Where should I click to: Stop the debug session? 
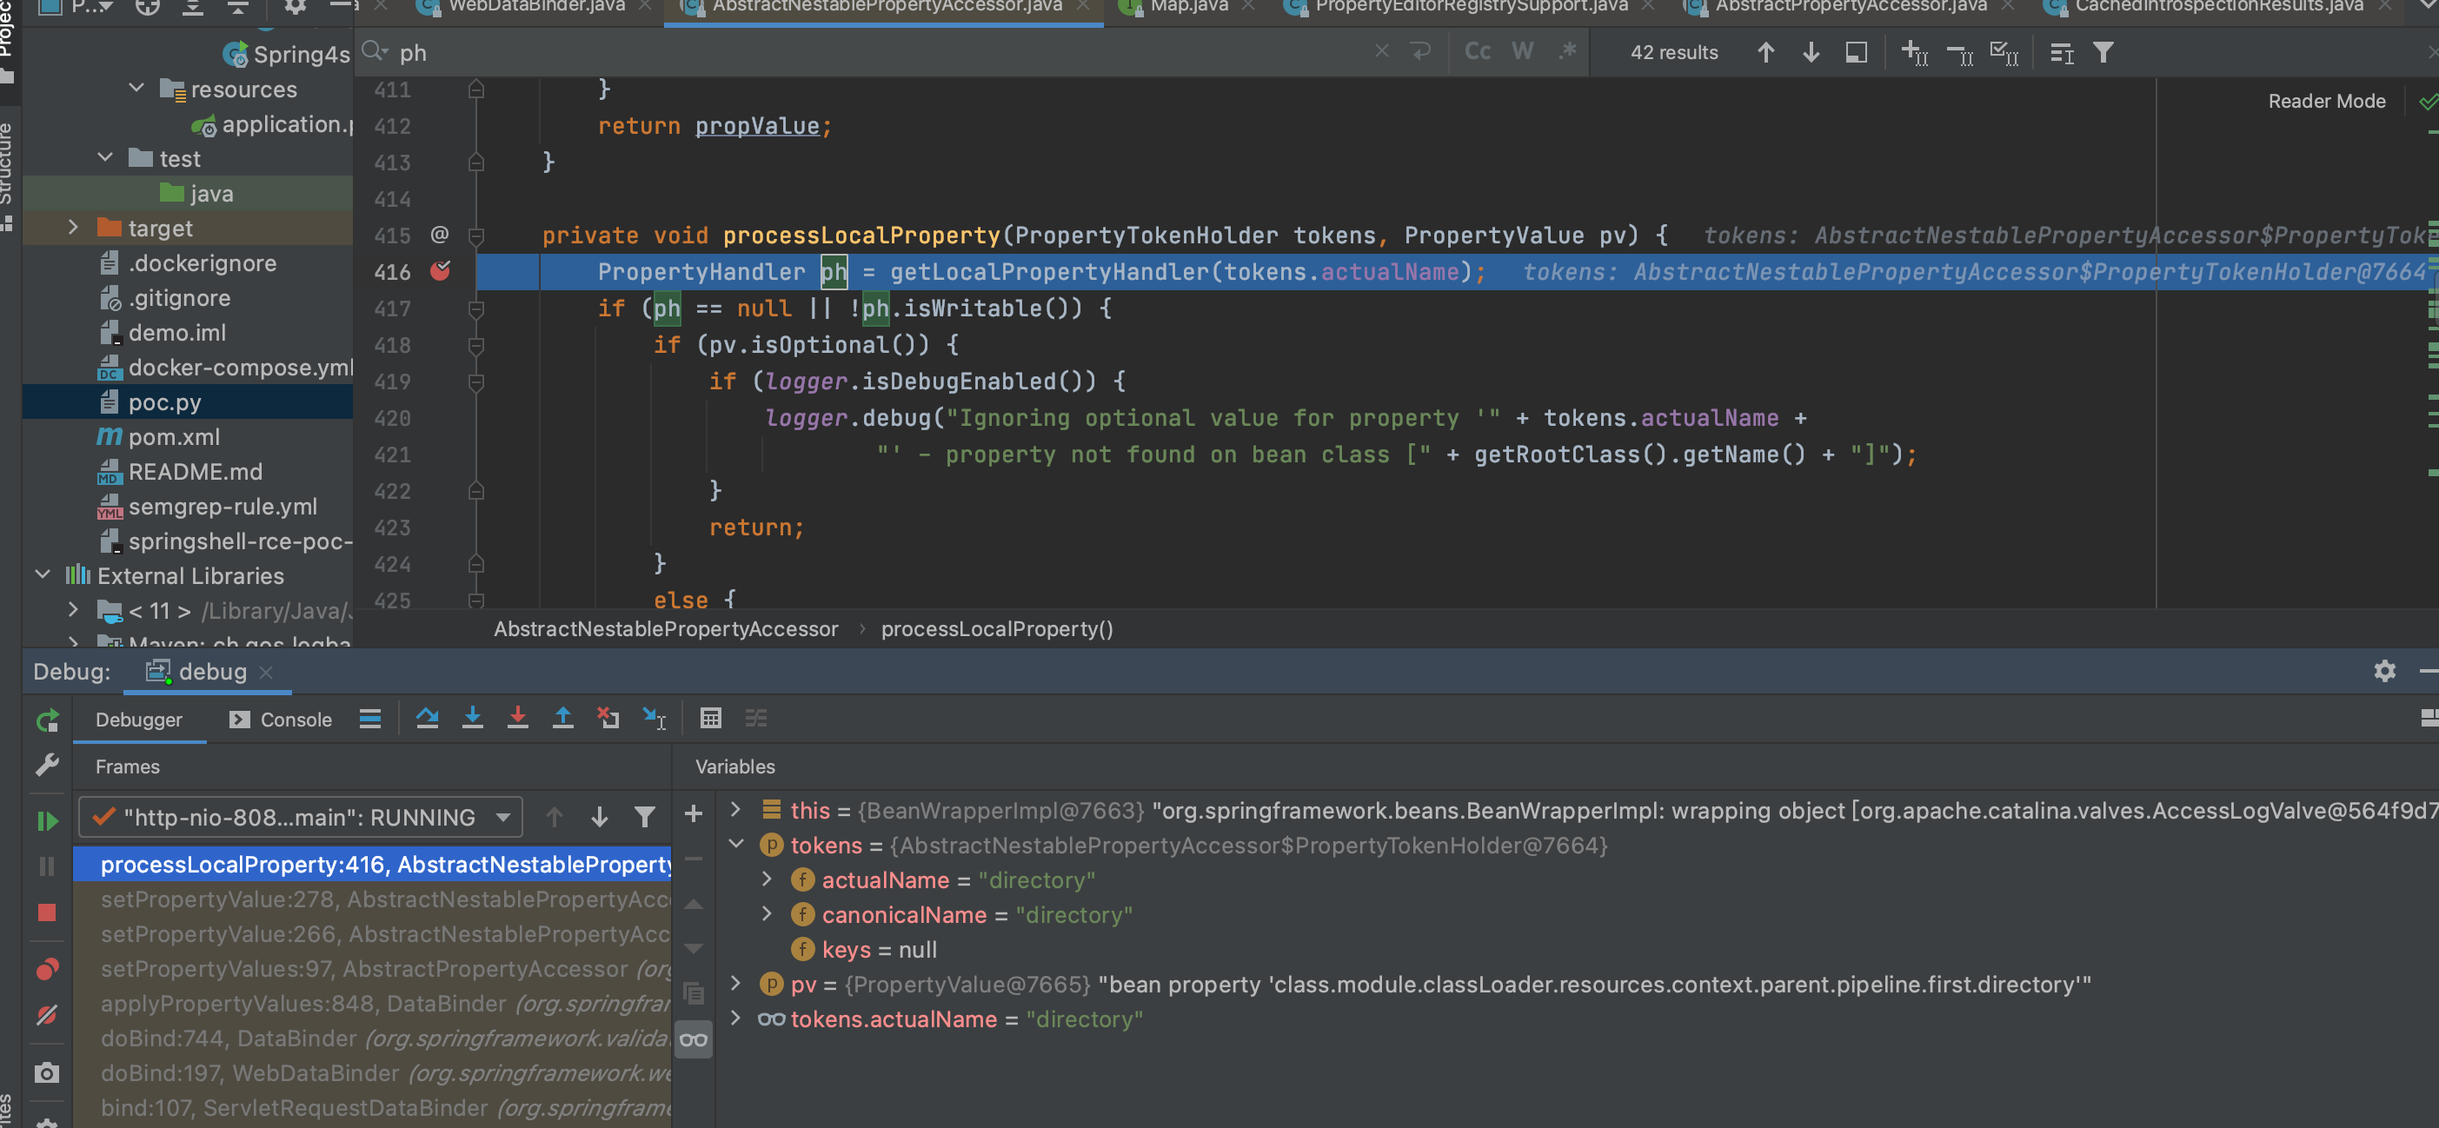[x=46, y=912]
